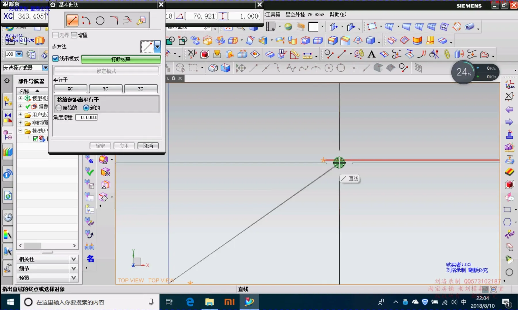
Task: Open the 帮助(H) menu
Action: click(x=338, y=14)
